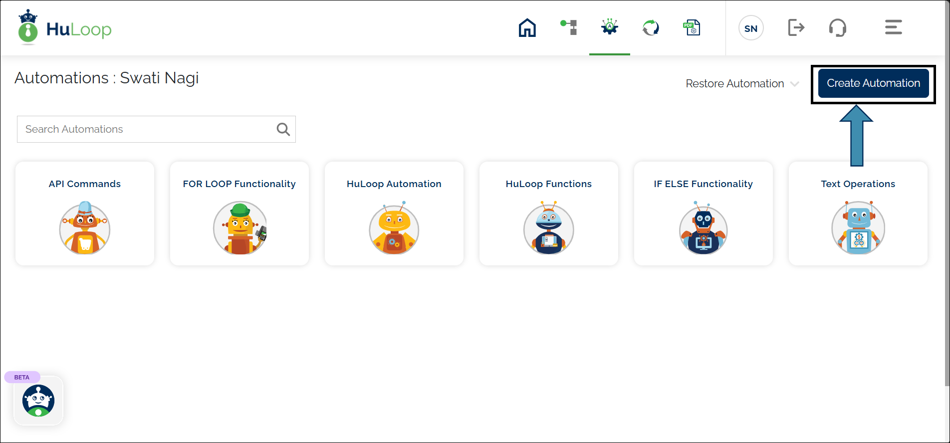Go to the Home icon

527,28
